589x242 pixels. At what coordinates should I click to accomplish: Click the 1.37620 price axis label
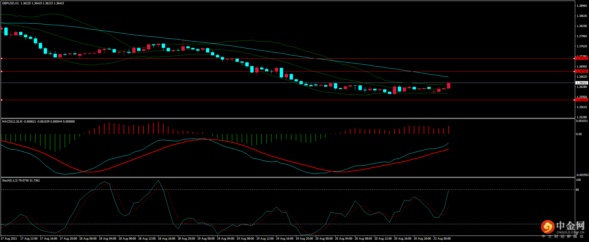[x=582, y=46]
